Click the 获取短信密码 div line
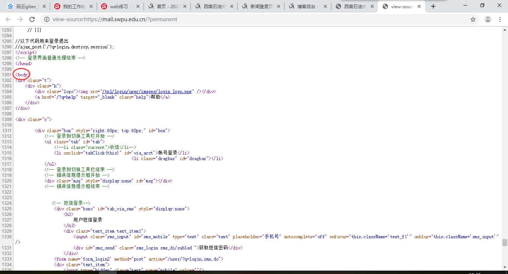Viewport: 508px width, 274px height. (x=158, y=248)
